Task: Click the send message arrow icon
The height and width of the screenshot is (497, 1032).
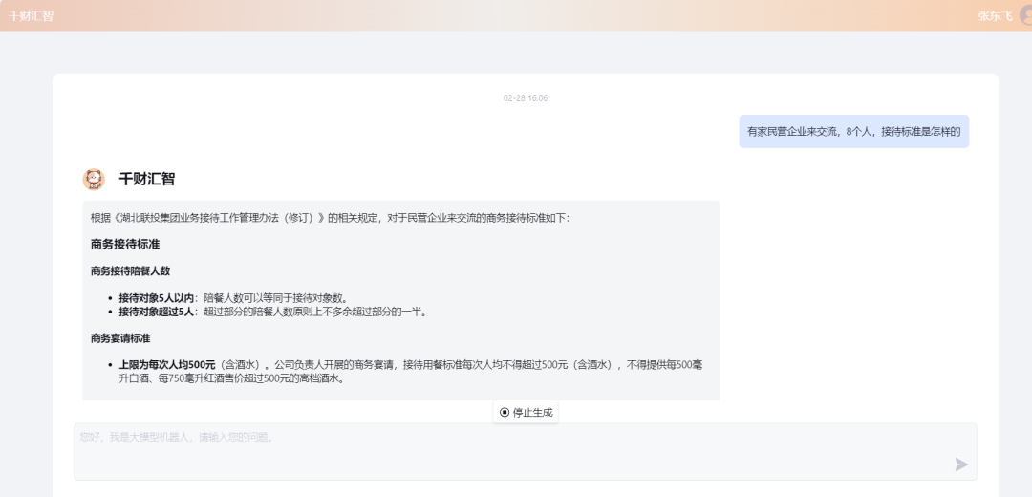Action: pos(961,465)
